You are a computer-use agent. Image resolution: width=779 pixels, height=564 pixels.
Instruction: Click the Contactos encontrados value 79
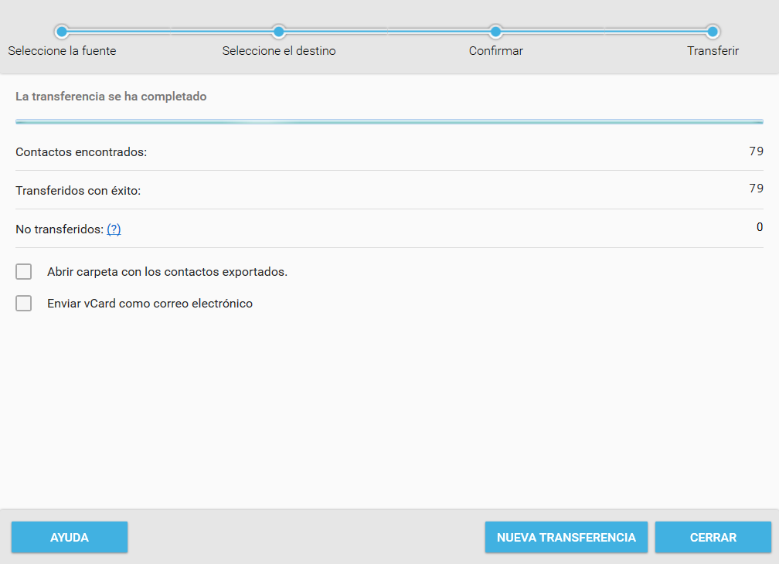pyautogui.click(x=756, y=151)
